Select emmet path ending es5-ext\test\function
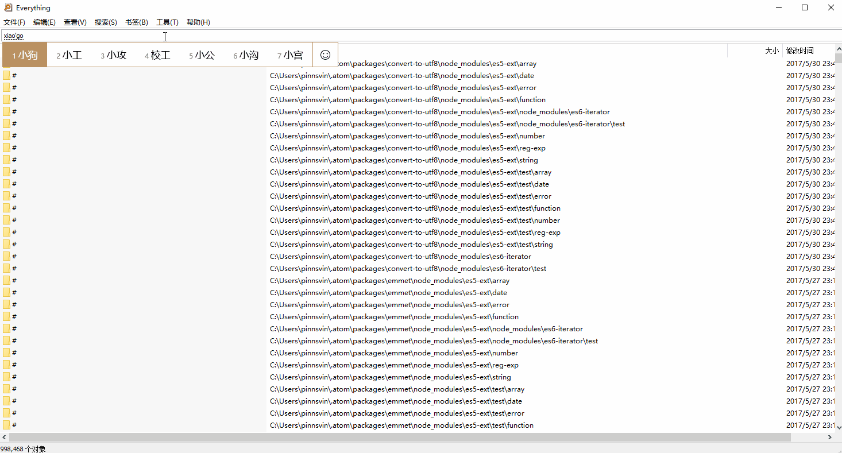The height and width of the screenshot is (453, 842). click(x=401, y=425)
